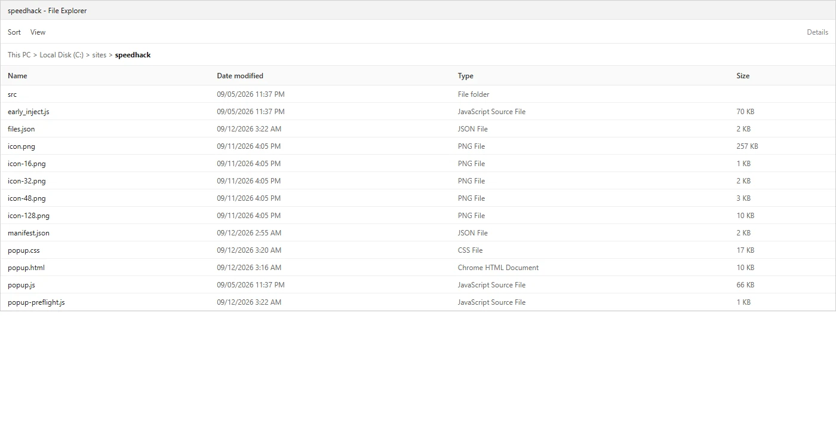Select the src folder
This screenshot has width=836, height=435.
(418, 94)
